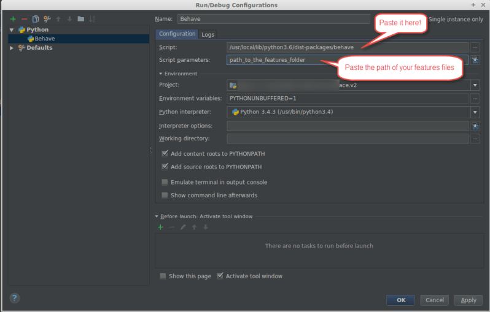Check the Show this page option
Viewport: 490px width, 312px height.
click(163, 276)
